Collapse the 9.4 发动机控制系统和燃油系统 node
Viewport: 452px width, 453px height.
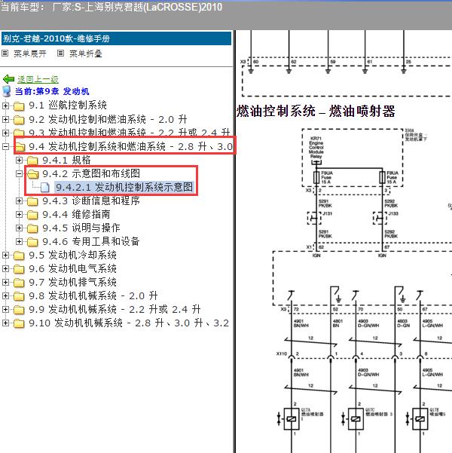(5, 146)
